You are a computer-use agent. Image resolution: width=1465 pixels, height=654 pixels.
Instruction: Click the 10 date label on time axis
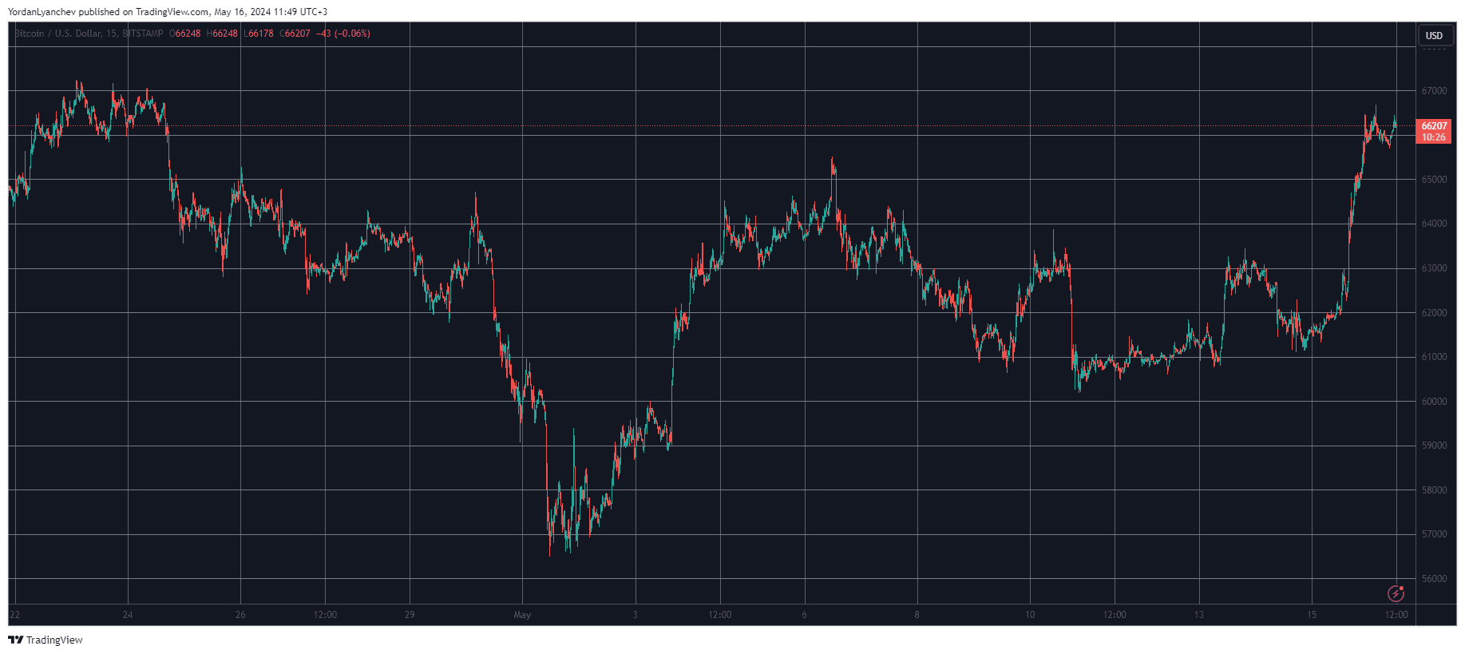[x=1030, y=615]
